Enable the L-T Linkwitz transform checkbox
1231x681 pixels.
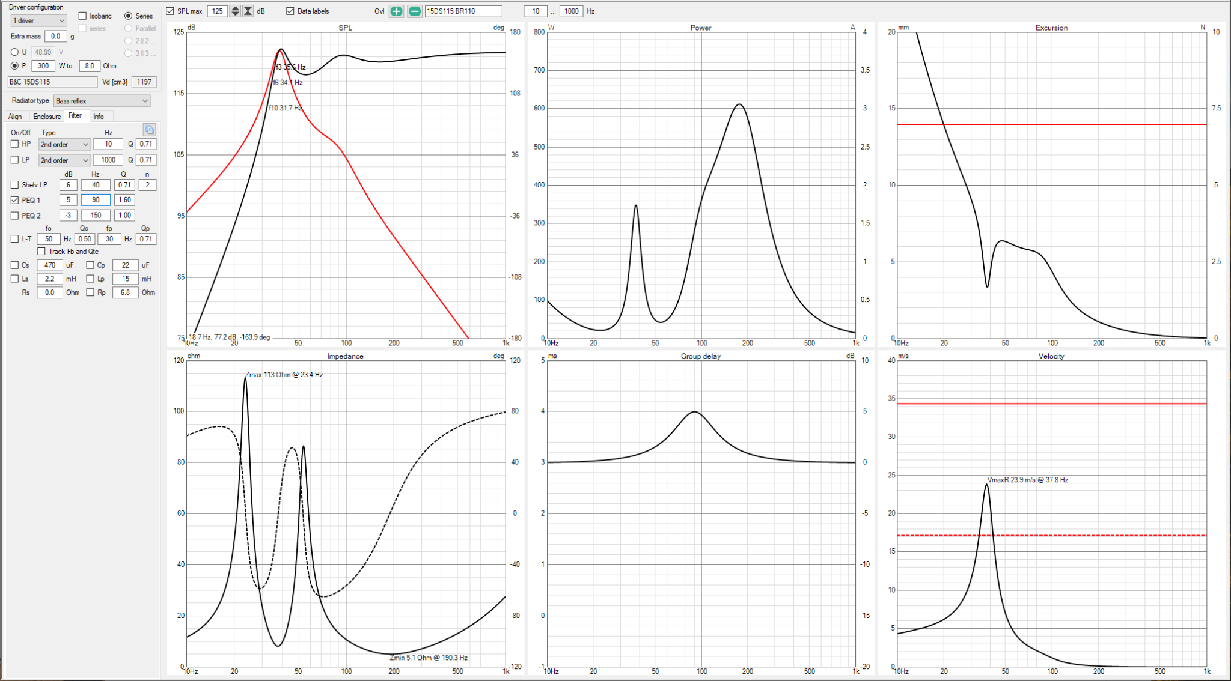click(x=15, y=238)
